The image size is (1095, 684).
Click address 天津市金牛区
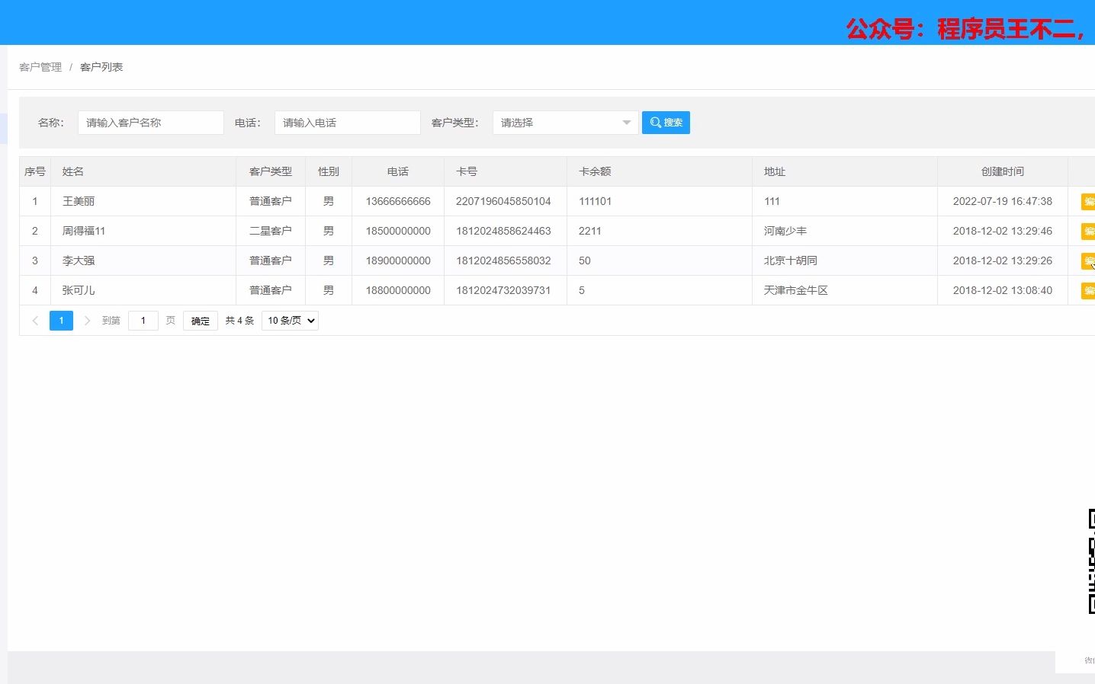click(796, 290)
